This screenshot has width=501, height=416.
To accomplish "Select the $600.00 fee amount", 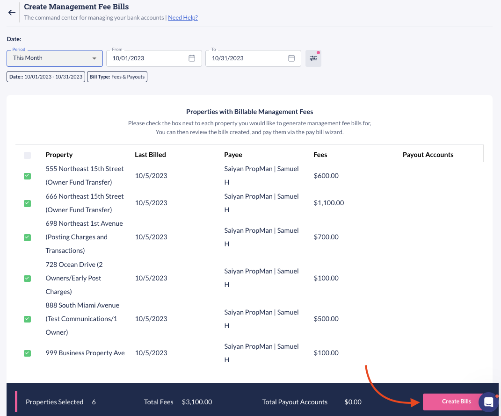I will pos(326,176).
